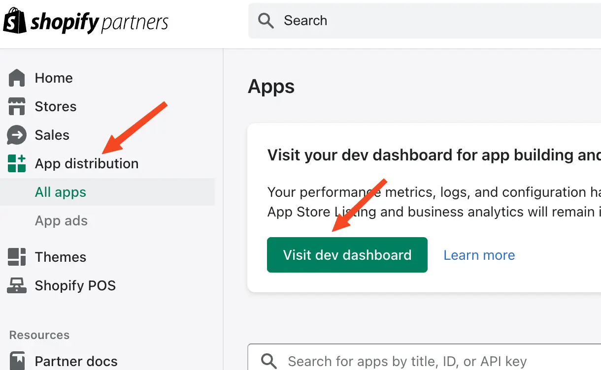
Task: Click the Home house icon
Action: click(17, 78)
